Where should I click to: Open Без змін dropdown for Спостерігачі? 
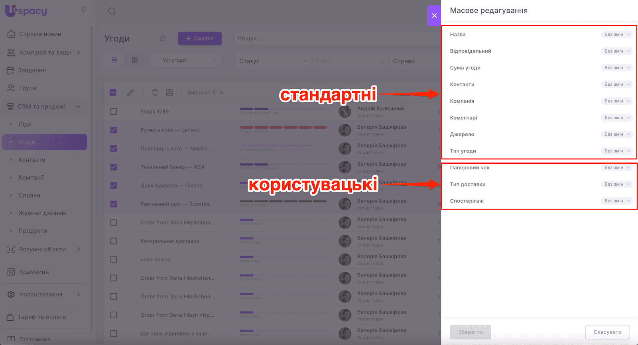click(x=616, y=201)
